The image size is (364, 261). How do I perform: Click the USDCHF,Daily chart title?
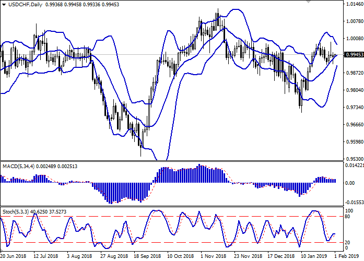point(25,5)
